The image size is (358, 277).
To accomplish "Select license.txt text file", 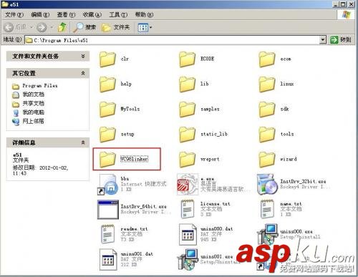I will click(x=188, y=209).
